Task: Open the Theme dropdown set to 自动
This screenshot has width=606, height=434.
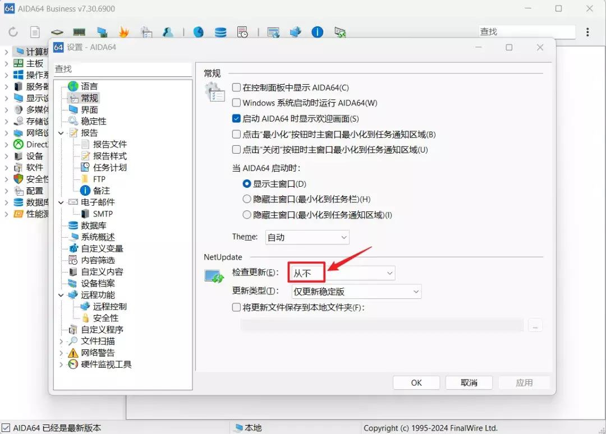Action: point(307,237)
